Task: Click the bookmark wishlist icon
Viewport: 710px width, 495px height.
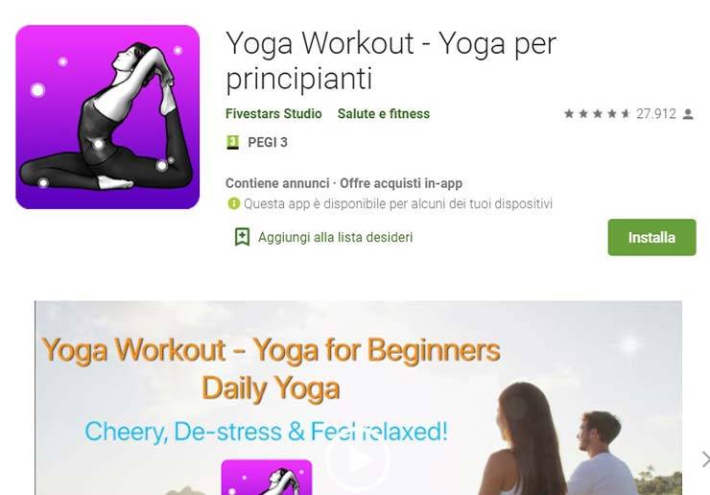Action: pos(242,237)
